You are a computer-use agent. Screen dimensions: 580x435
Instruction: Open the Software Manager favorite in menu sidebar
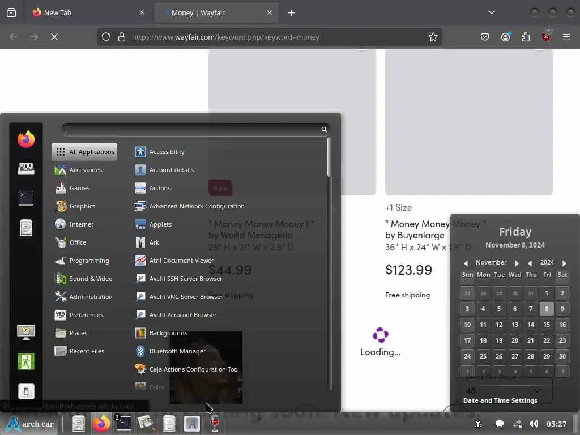pos(26,169)
